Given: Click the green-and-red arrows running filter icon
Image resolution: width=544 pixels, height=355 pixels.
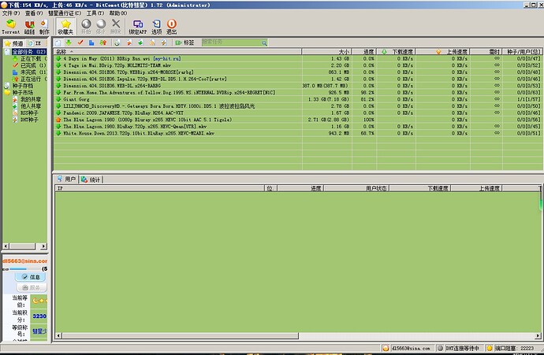Looking at the screenshot, I should (103, 43).
